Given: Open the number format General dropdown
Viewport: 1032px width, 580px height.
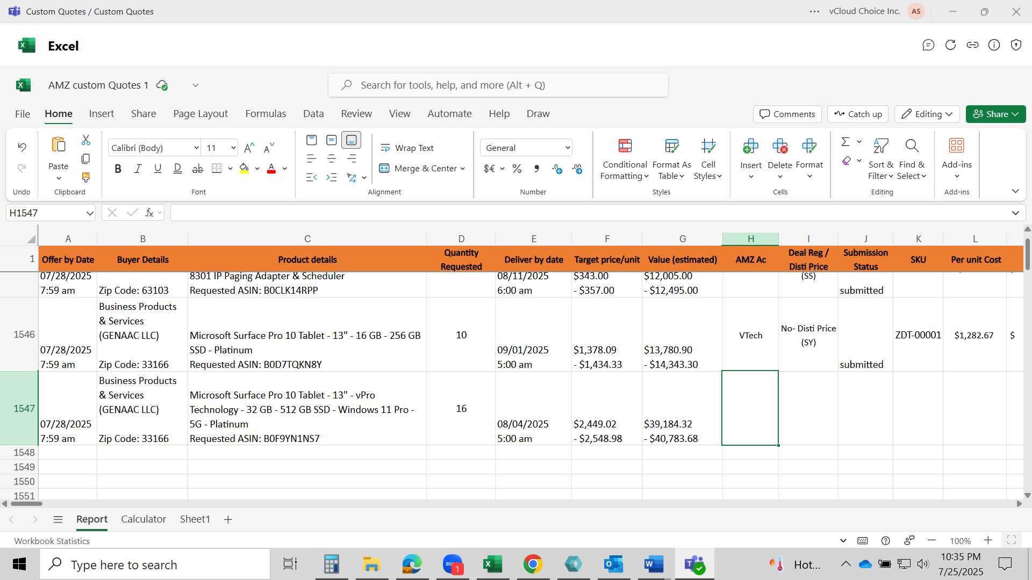Looking at the screenshot, I should pyautogui.click(x=526, y=148).
